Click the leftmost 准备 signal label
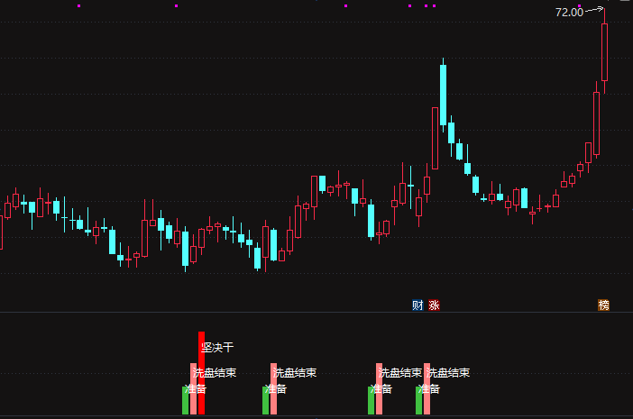This screenshot has width=633, height=419. pos(196,388)
